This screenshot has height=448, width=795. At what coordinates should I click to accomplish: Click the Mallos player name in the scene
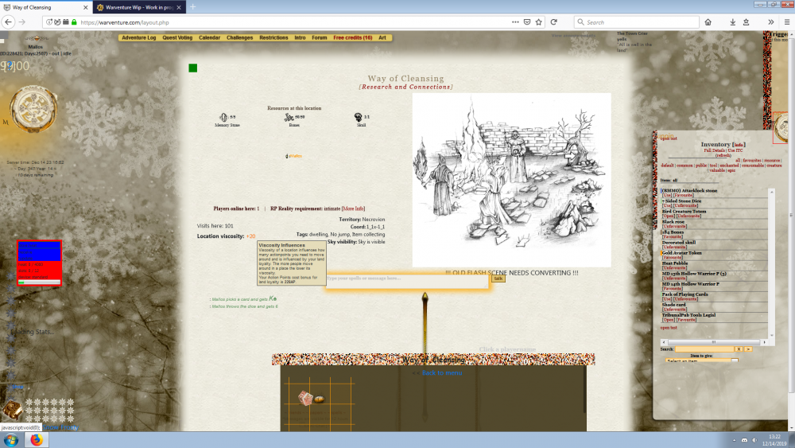coord(295,156)
